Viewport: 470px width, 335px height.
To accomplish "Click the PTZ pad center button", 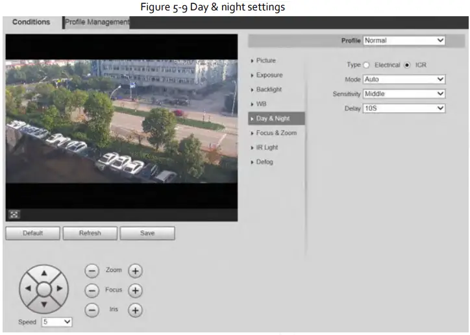I will pos(44,289).
